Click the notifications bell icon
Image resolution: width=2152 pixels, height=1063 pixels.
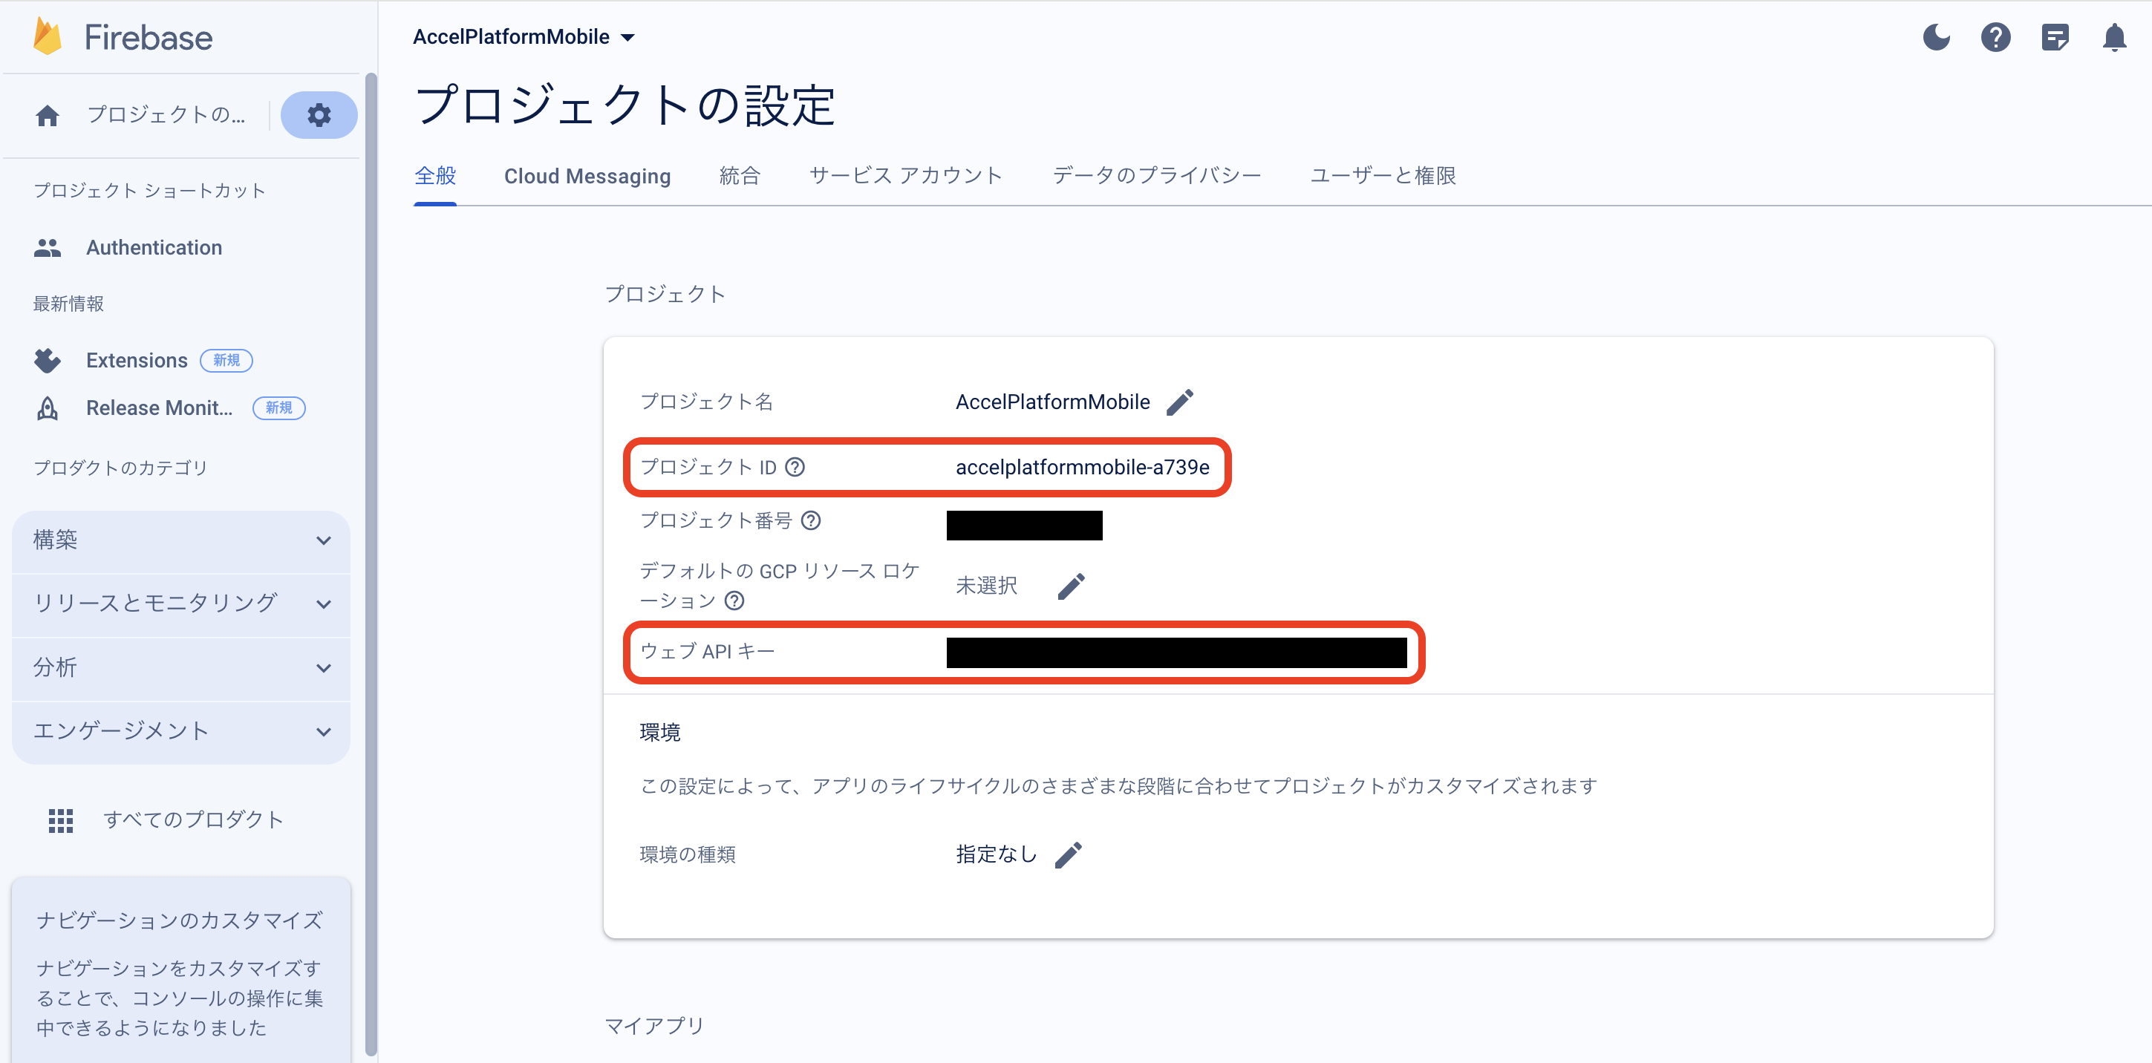[2113, 38]
